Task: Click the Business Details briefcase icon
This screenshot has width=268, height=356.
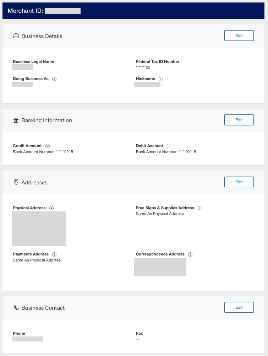Action: coord(16,36)
